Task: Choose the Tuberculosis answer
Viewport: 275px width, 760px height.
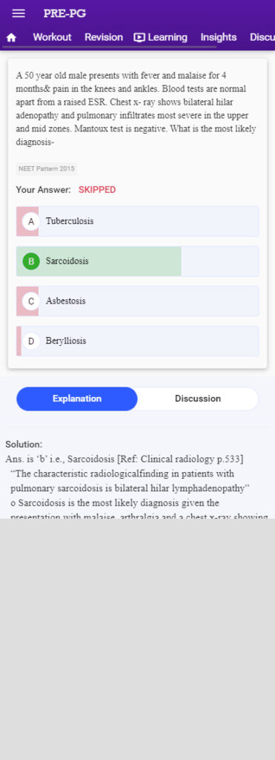Action: (138, 221)
